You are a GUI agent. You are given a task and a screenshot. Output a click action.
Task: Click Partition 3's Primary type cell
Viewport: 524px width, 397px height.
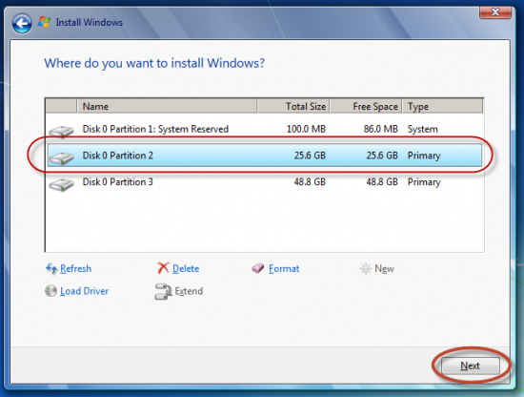tap(424, 182)
